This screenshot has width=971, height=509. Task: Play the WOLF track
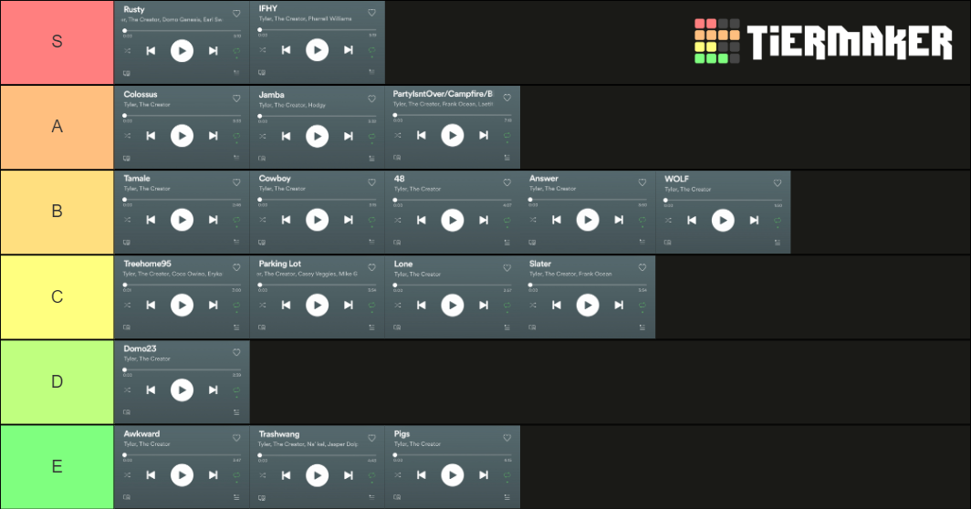pyautogui.click(x=723, y=221)
